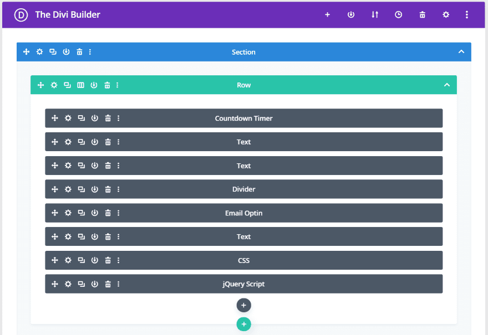Open Row settings gear
Image resolution: width=488 pixels, height=335 pixels.
[x=54, y=85]
